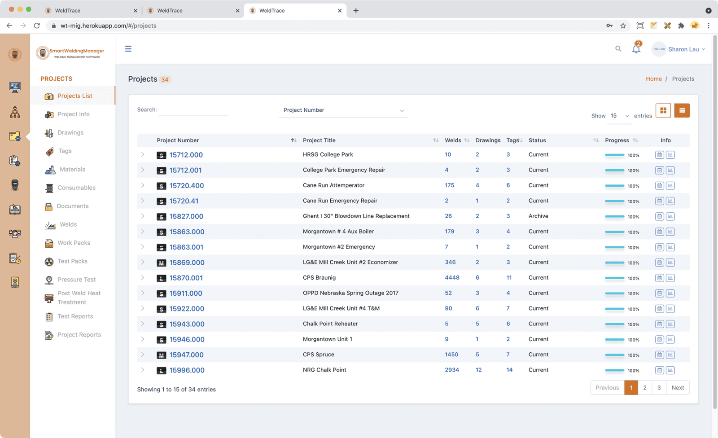This screenshot has width=718, height=438.
Task: Switch to grid view layout
Action: pos(663,110)
